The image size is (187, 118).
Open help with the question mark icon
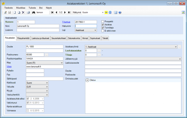click(x=120, y=12)
